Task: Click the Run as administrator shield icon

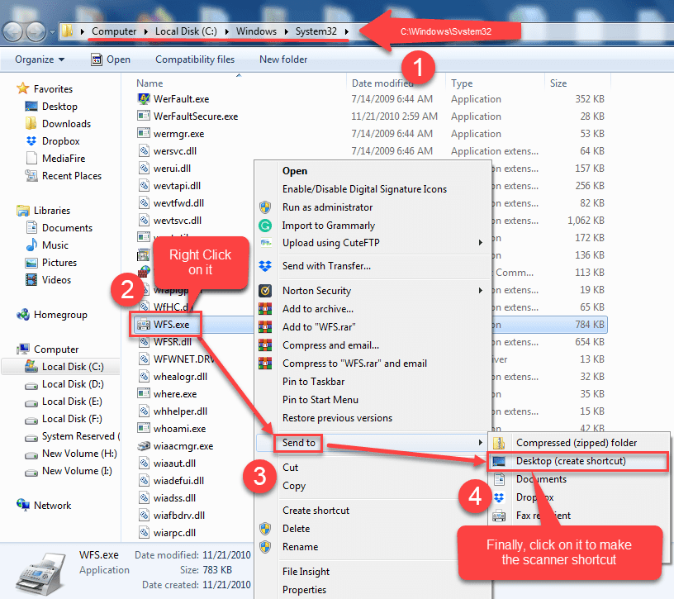Action: pos(264,207)
